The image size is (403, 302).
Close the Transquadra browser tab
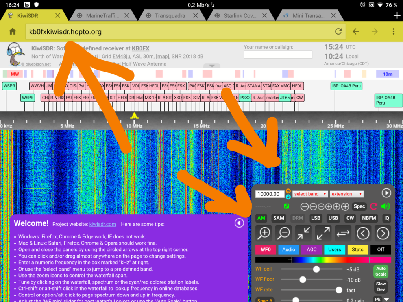[x=196, y=16]
